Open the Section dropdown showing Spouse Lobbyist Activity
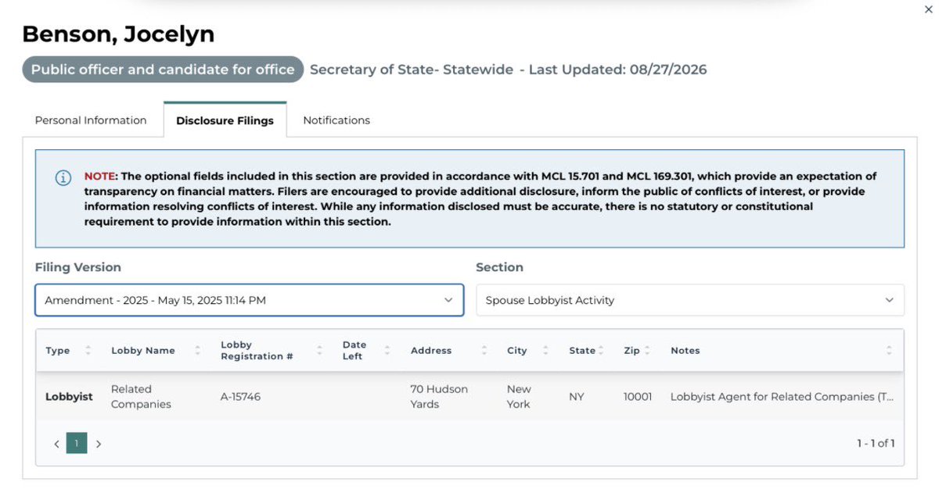This screenshot has width=939, height=493. pyautogui.click(x=690, y=300)
